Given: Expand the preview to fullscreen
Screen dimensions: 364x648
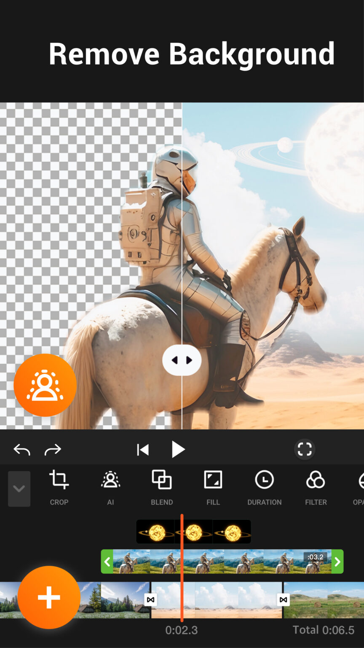Looking at the screenshot, I should (x=304, y=449).
